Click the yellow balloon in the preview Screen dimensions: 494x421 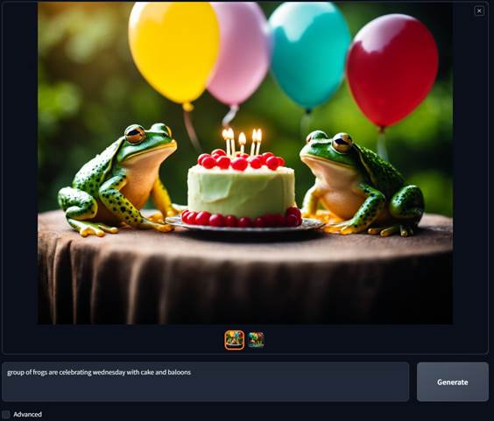point(174,52)
